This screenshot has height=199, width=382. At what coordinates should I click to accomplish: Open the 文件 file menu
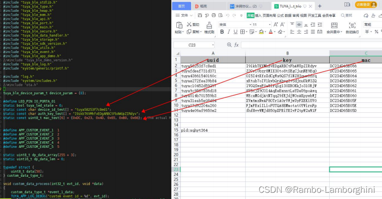point(184,15)
